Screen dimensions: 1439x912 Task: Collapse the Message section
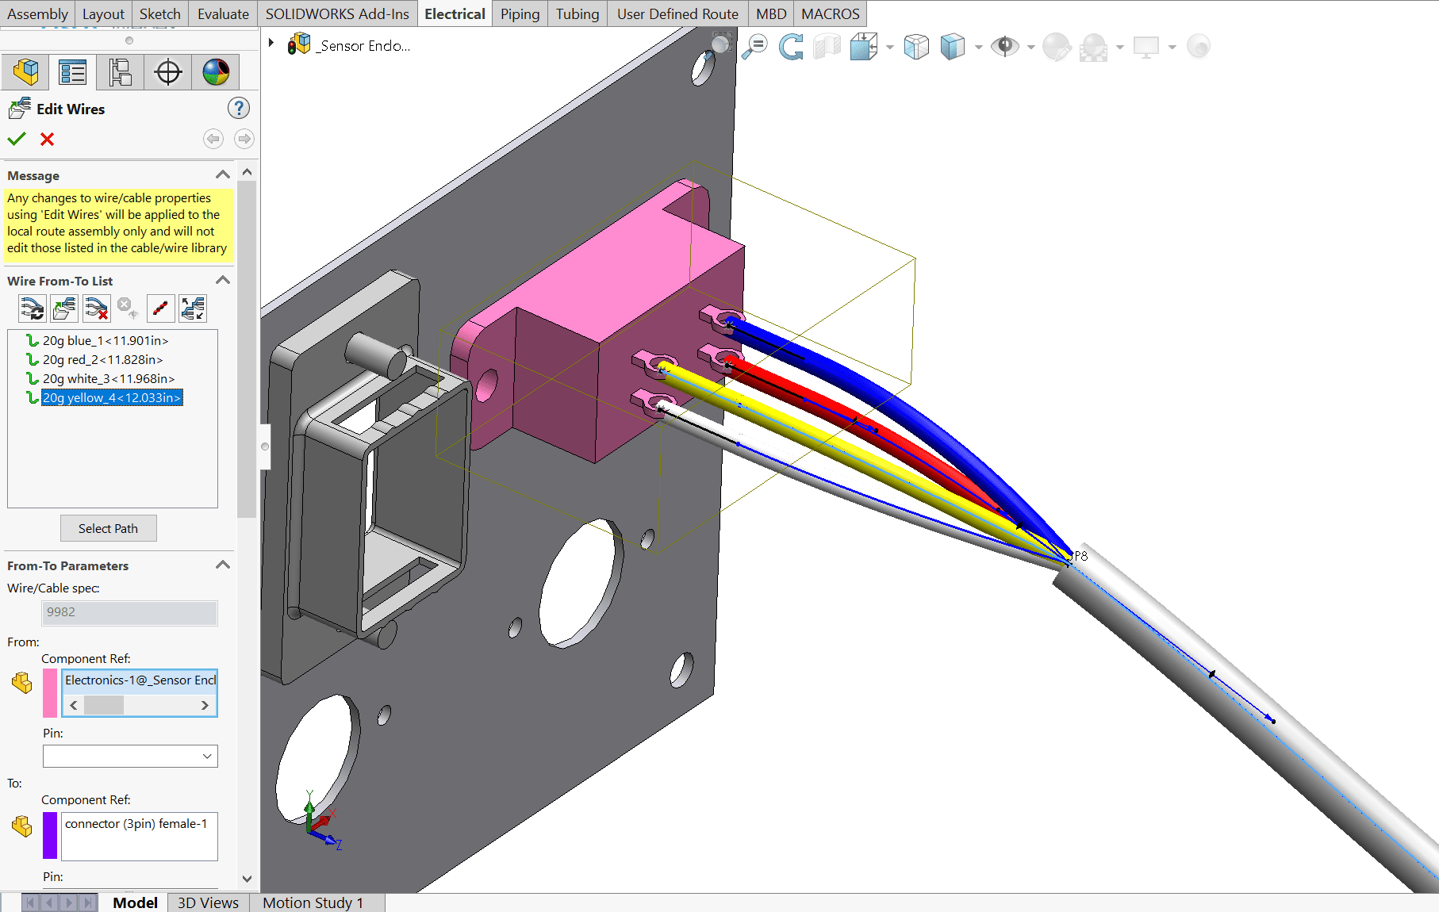point(223,174)
